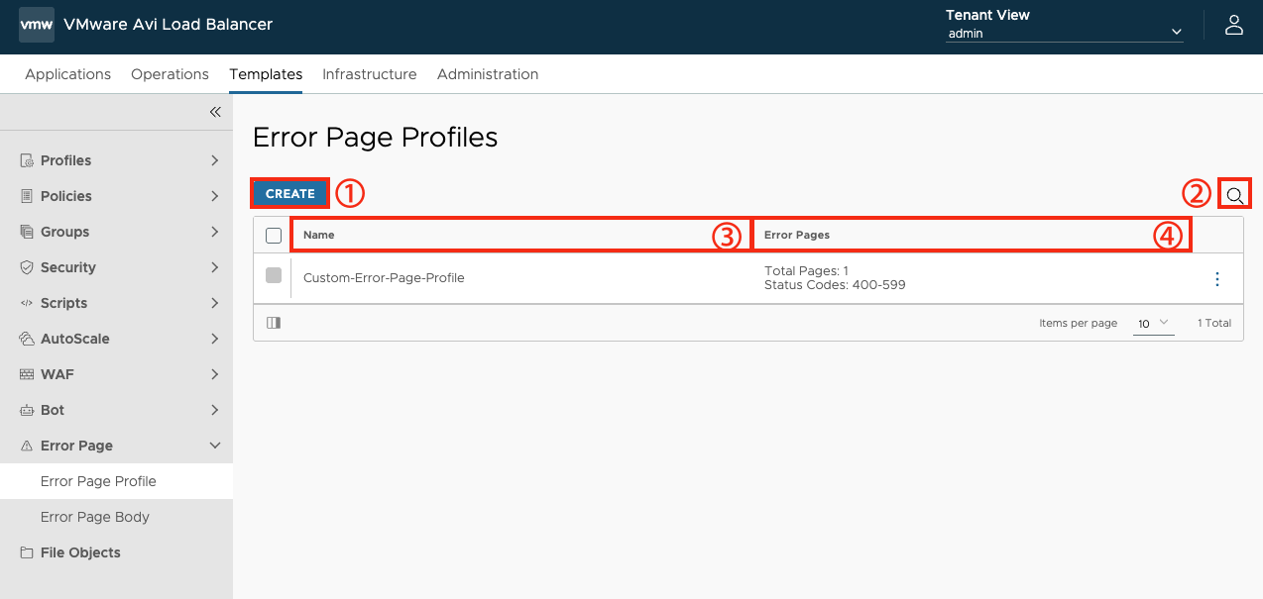Open the Infrastructure tab
1263x599 pixels.
click(370, 74)
